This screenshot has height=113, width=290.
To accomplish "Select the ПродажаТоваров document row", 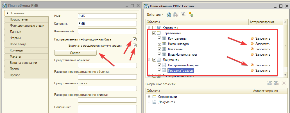I will 180,71.
